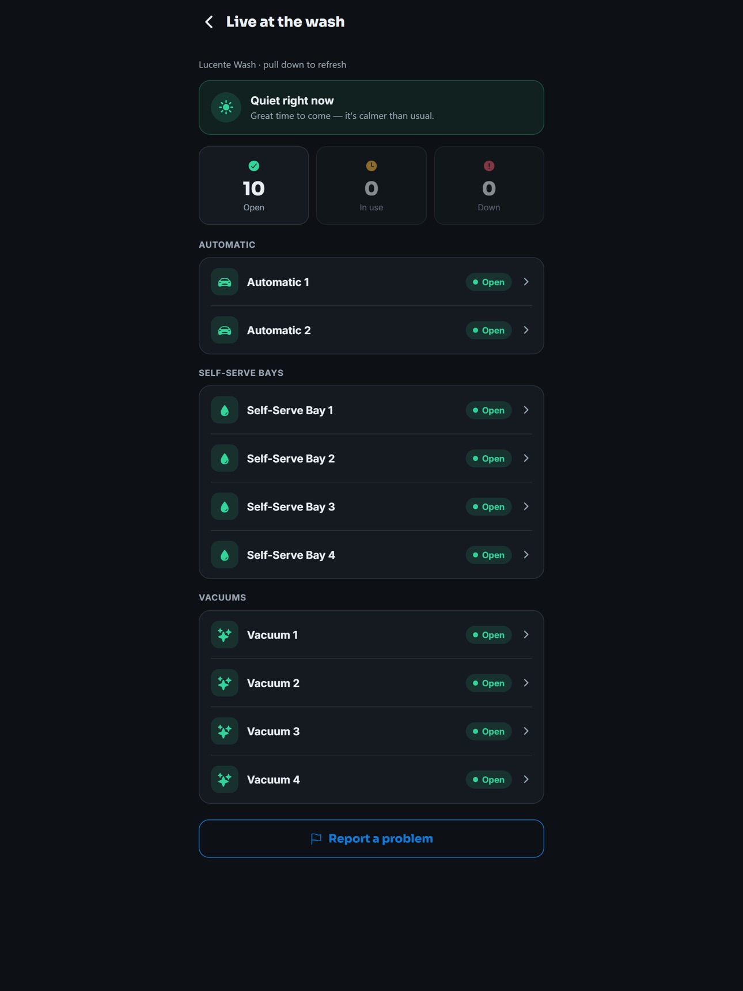Viewport: 743px width, 991px height.
Task: Click the Open badge on Vacuum 3
Action: [x=488, y=731]
